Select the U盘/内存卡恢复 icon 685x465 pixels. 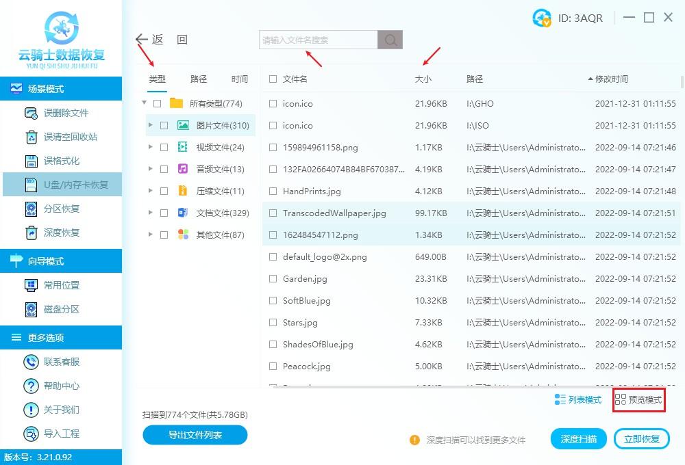click(31, 185)
